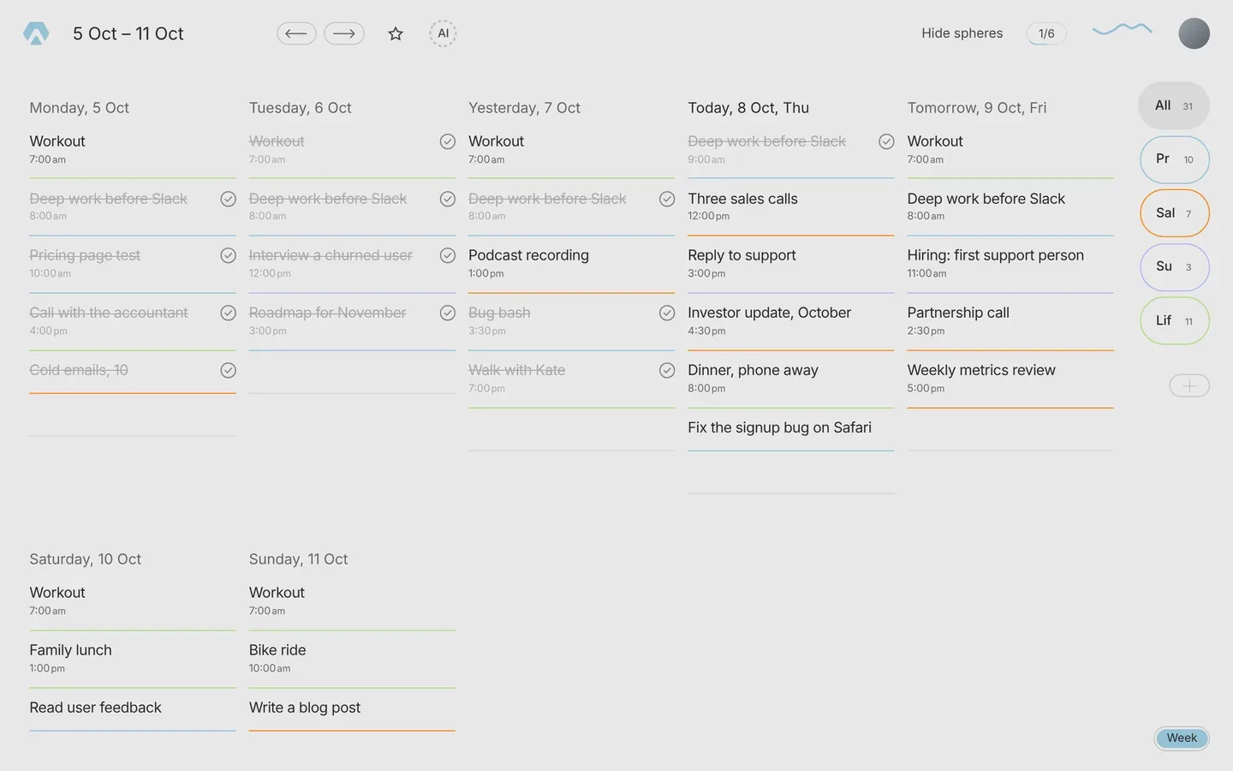Click the star favorite icon
The image size is (1233, 771).
(x=396, y=33)
